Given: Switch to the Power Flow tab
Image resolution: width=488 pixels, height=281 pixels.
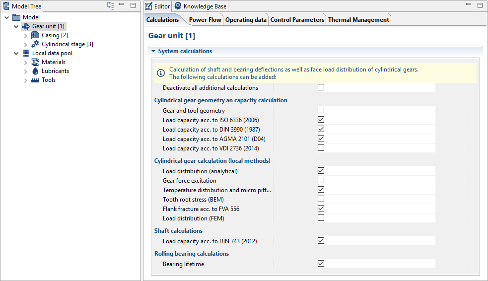Looking at the screenshot, I should click(x=205, y=20).
